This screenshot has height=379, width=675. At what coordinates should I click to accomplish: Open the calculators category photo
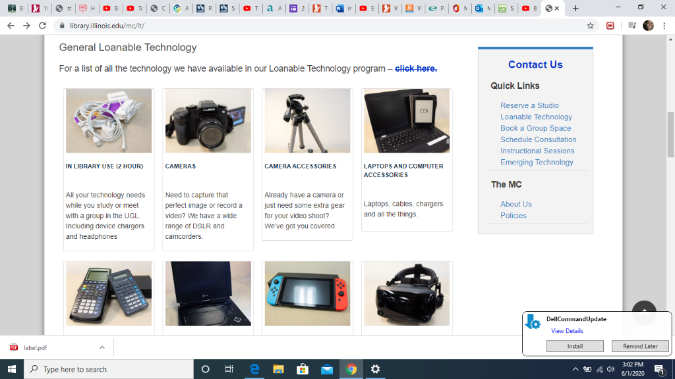pyautogui.click(x=109, y=293)
